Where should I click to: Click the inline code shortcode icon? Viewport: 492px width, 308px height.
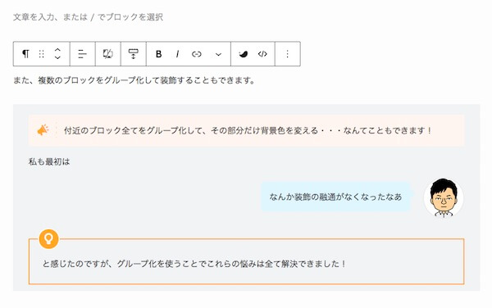262,54
